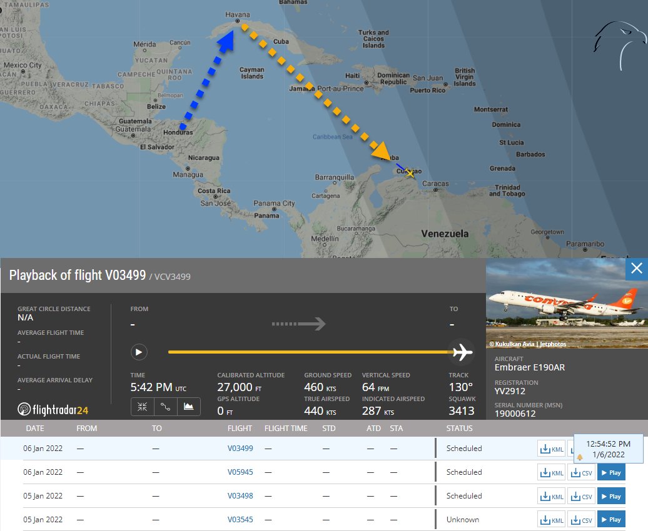Open flight V03498 link
This screenshot has height=531, width=648.
pos(240,496)
